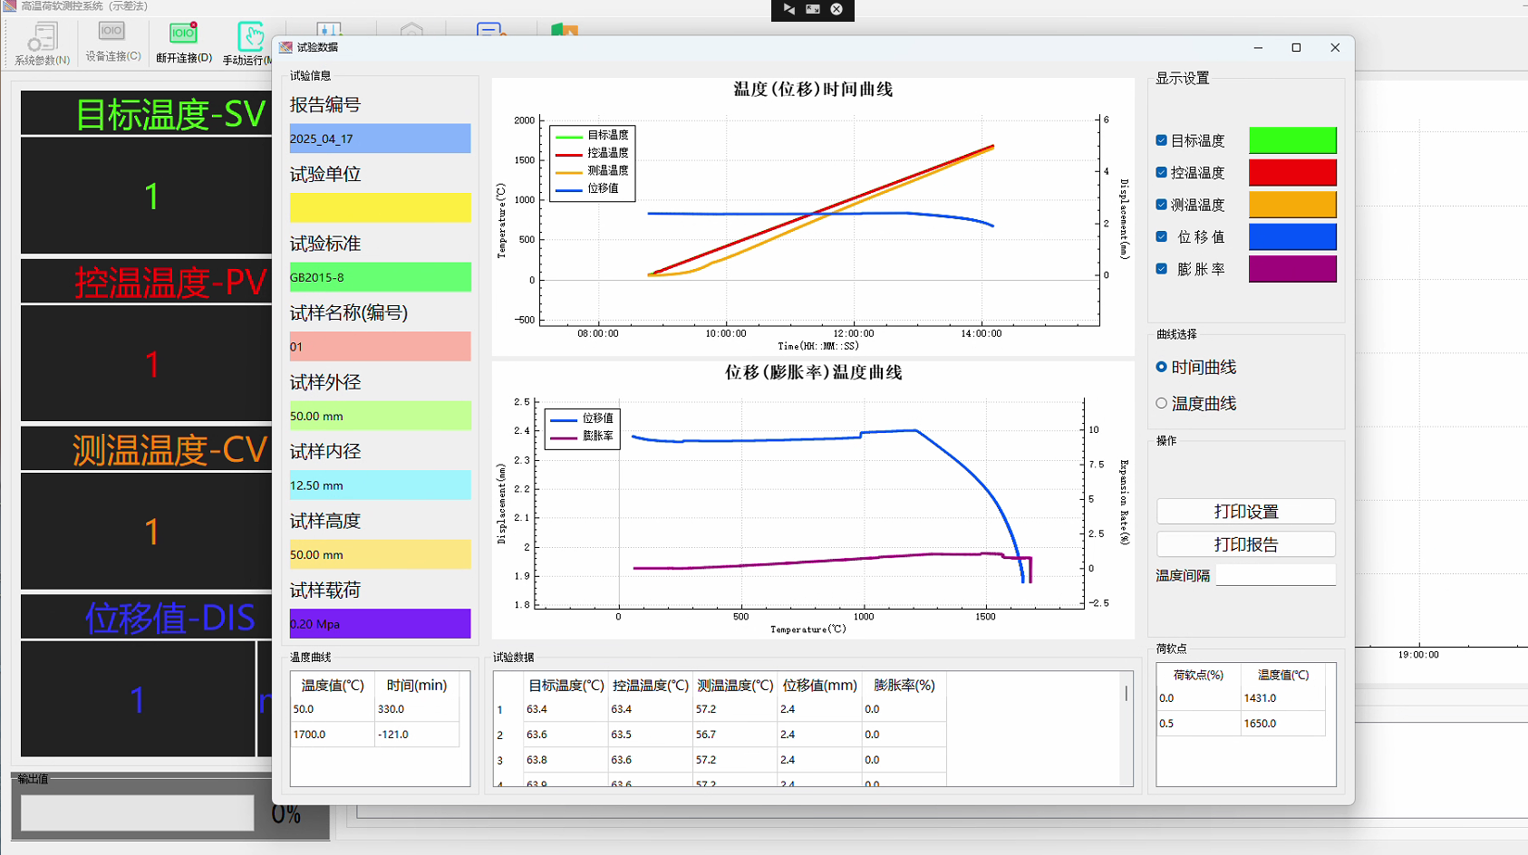Toggle 位移值 curve checkbox
Image resolution: width=1528 pixels, height=855 pixels.
1161,236
